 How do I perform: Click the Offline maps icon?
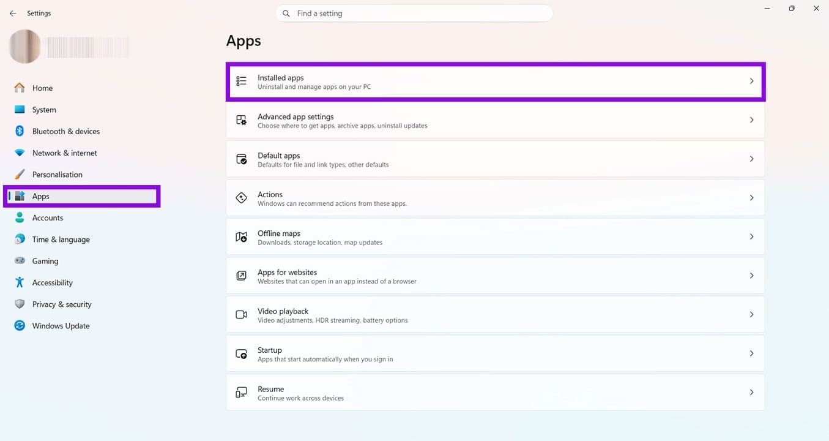pos(242,236)
